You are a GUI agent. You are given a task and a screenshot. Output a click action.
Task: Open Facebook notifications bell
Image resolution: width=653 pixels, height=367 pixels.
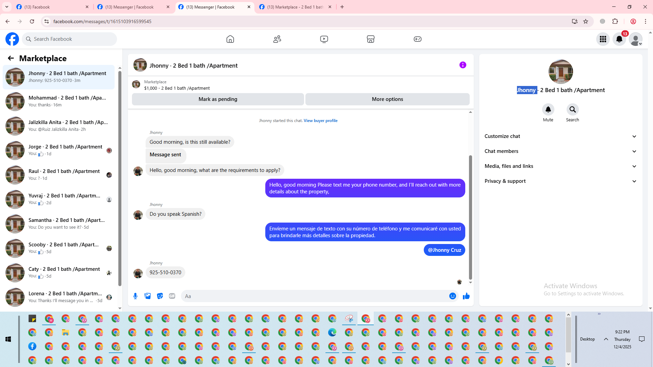click(x=619, y=39)
